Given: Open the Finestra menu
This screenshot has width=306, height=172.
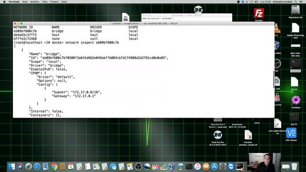Looking at the screenshot, I should pos(54,2).
